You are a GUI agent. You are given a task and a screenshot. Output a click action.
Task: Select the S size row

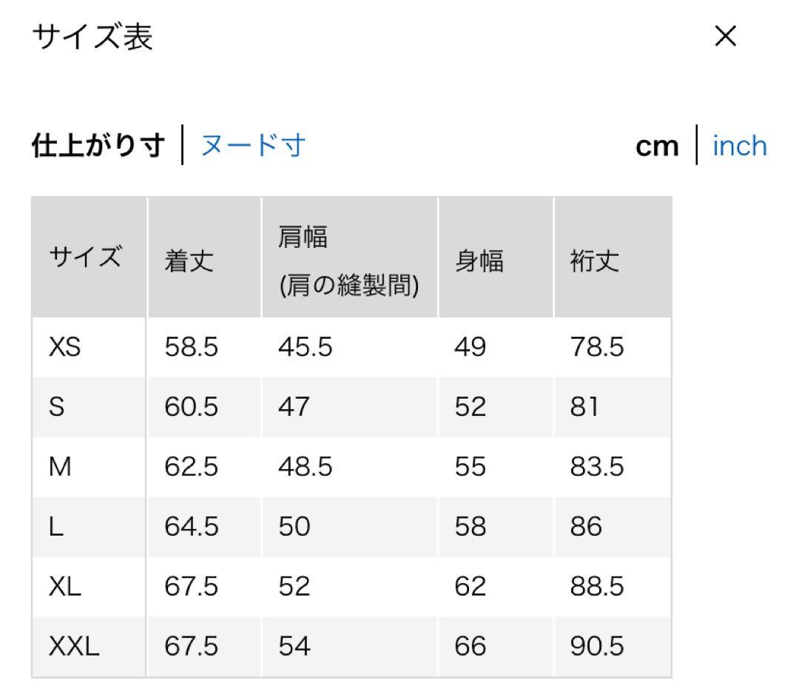59,408
